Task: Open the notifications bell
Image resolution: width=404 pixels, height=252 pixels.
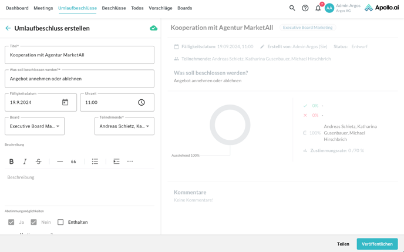Action: [318, 8]
